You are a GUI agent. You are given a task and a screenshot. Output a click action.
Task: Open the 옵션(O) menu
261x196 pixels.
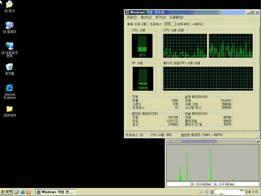point(146,17)
